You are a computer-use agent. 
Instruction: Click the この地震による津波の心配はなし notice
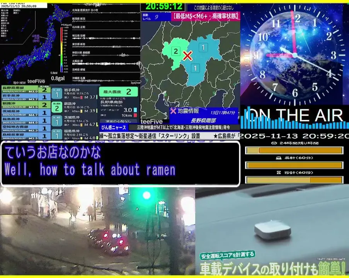tap(213, 8)
